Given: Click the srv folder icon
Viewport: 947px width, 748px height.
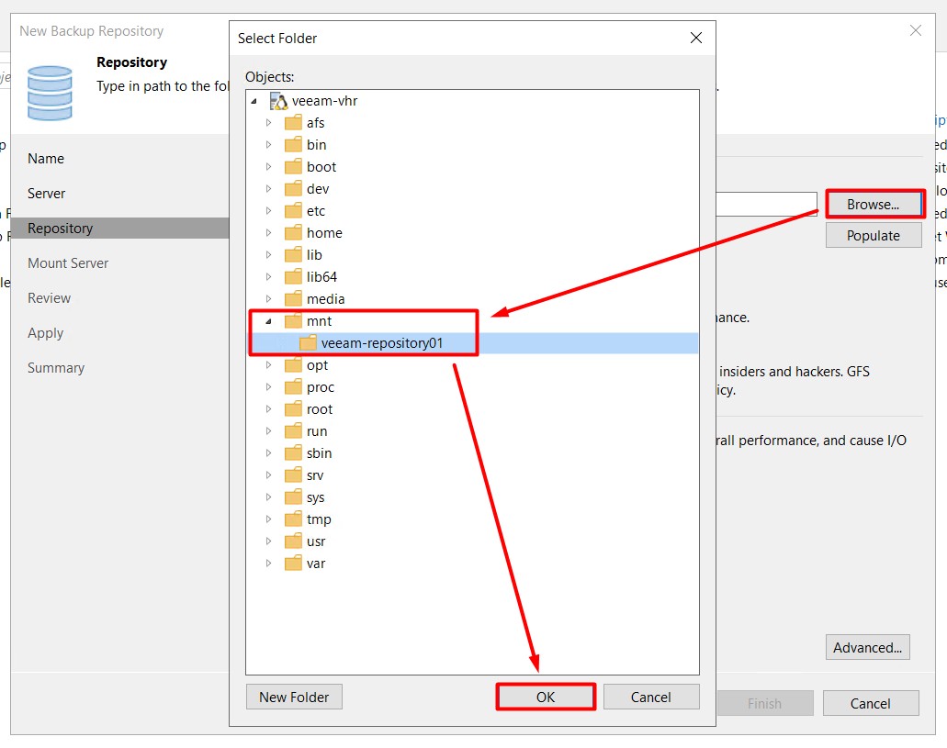Looking at the screenshot, I should (294, 475).
